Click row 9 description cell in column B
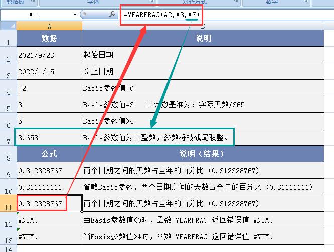This screenshot has width=334, height=252. pos(203,170)
